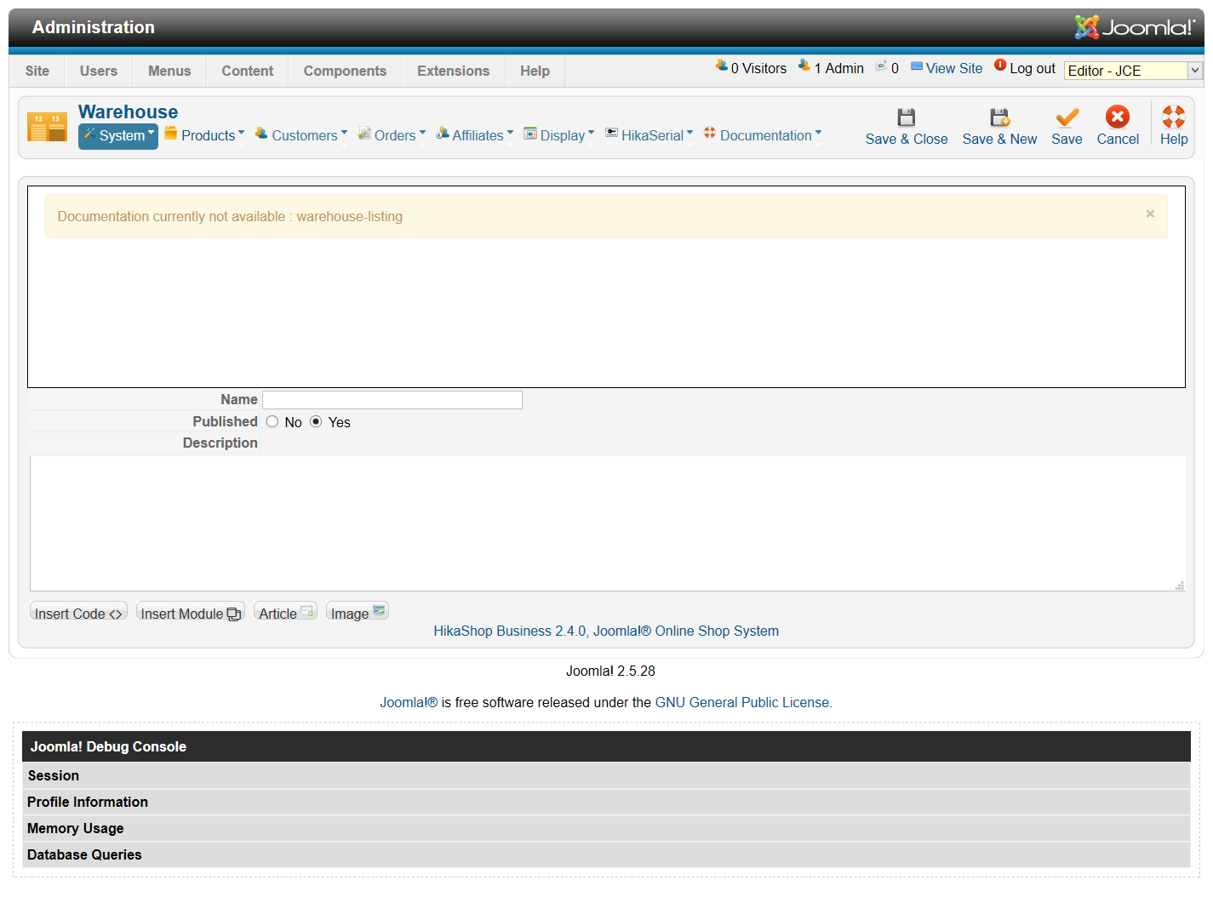Screen dimensions: 1213x897
Task: Click the Warehouse page title
Action: pos(128,111)
